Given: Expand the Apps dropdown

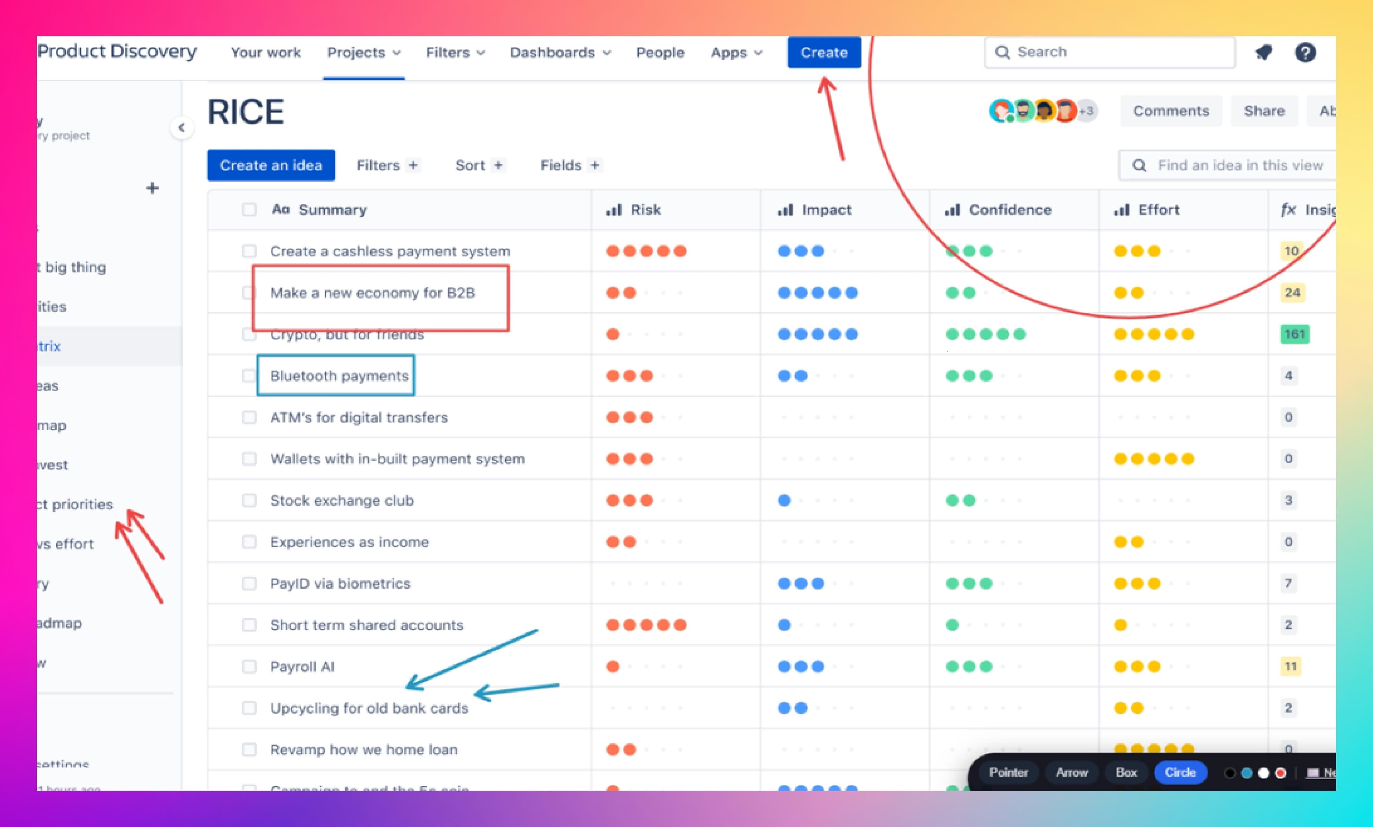Looking at the screenshot, I should [736, 52].
